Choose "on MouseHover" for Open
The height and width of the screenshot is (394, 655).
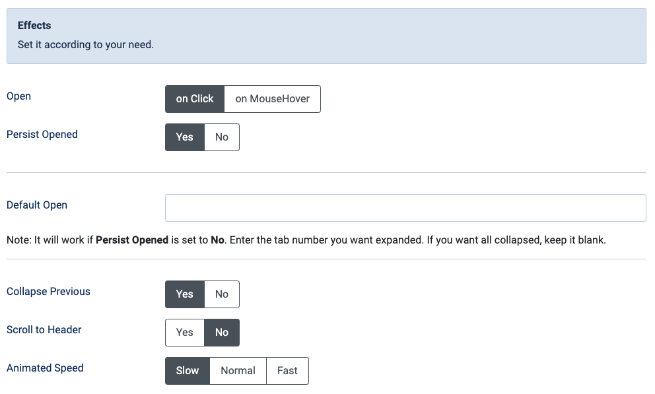pos(272,99)
